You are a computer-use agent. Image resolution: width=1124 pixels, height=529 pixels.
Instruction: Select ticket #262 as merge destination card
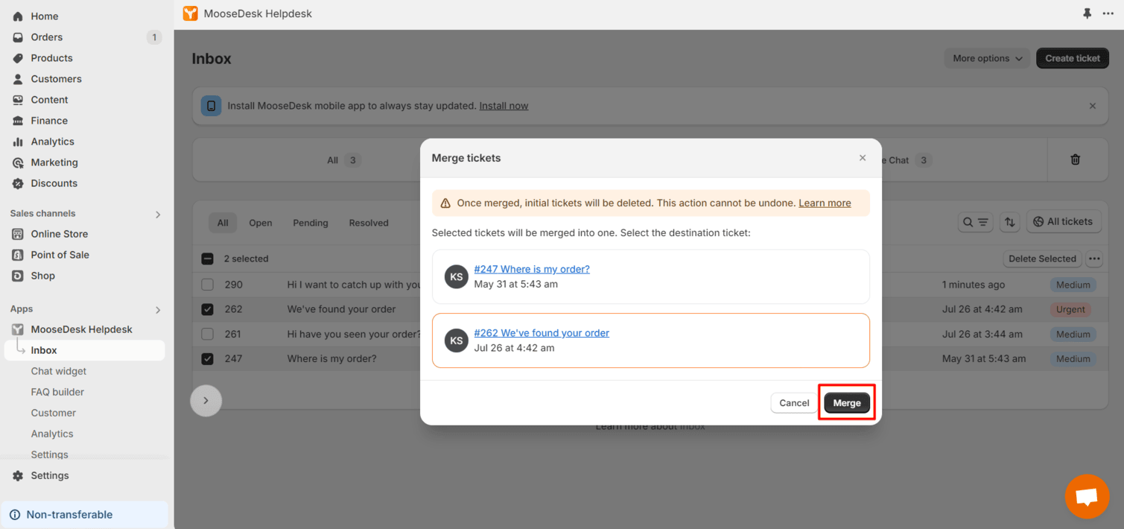(x=651, y=340)
